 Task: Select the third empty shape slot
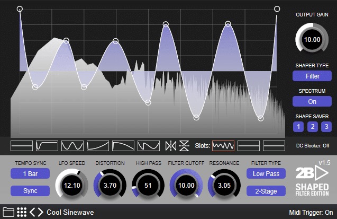(x=274, y=146)
